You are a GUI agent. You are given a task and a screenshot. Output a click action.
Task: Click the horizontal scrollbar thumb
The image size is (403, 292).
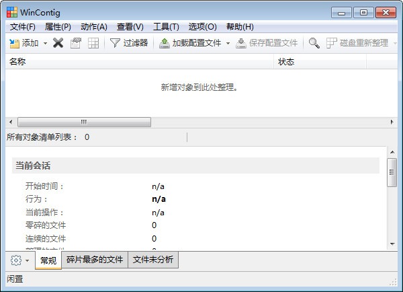pyautogui.click(x=84, y=122)
